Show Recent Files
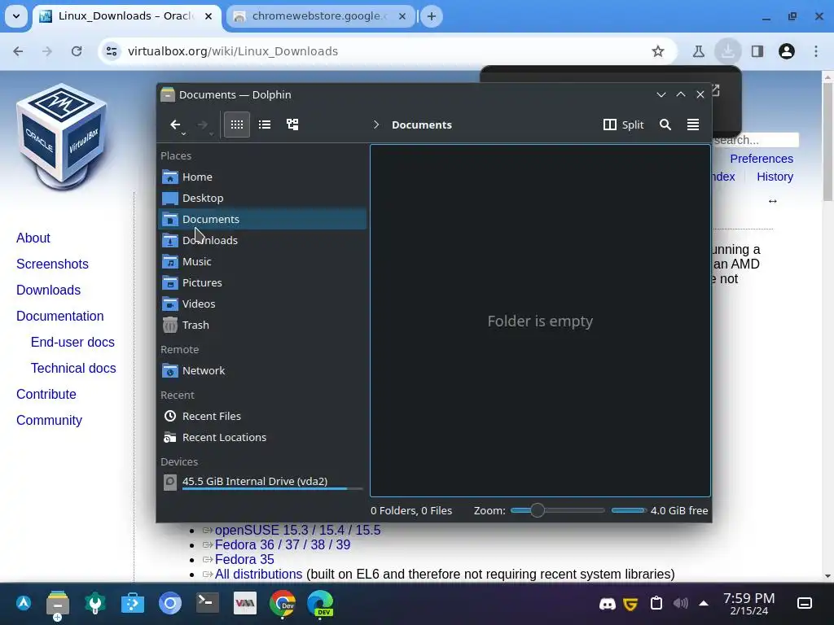834x625 pixels. tap(261, 416)
